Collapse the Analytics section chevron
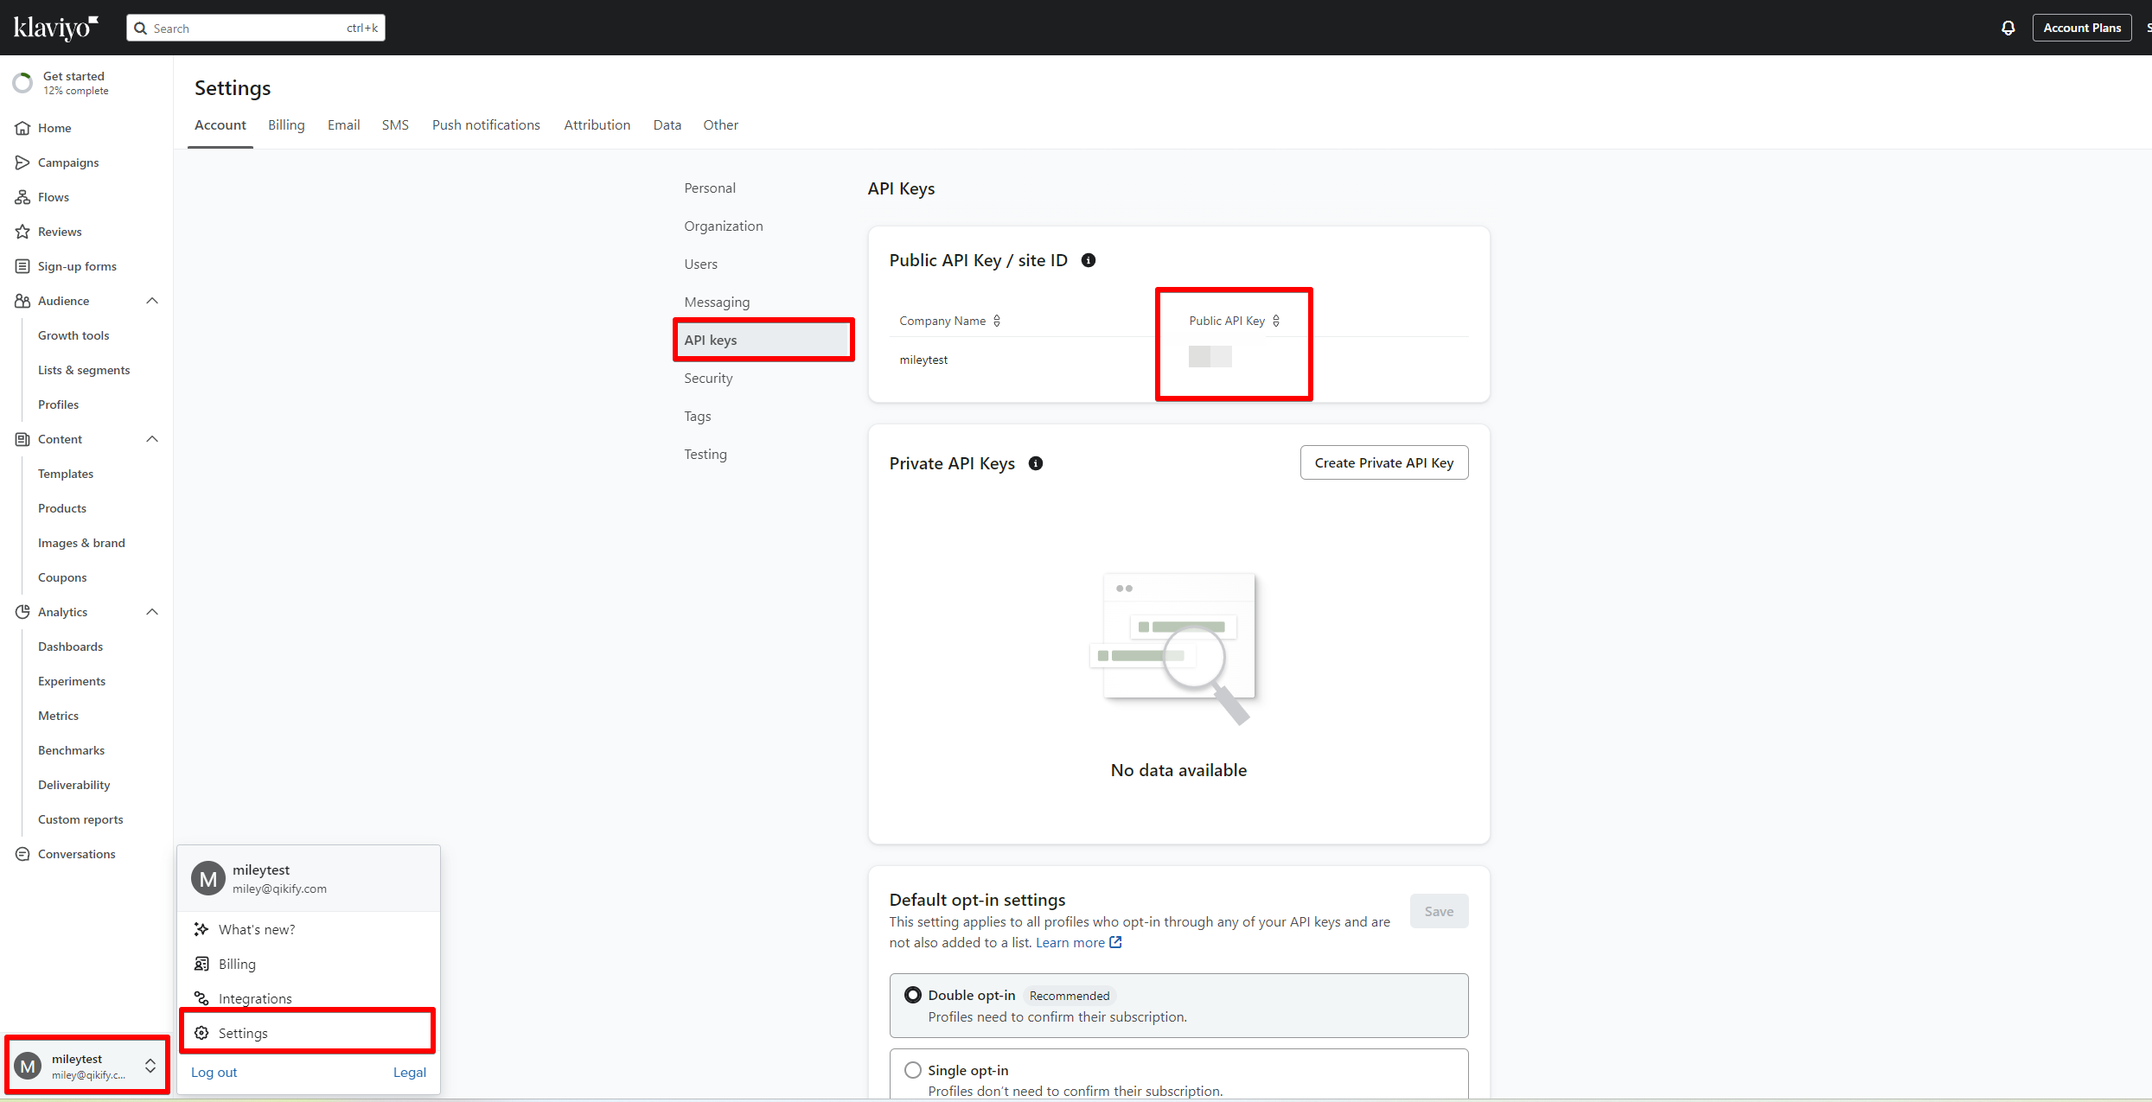Image resolution: width=2152 pixels, height=1102 pixels. [152, 612]
